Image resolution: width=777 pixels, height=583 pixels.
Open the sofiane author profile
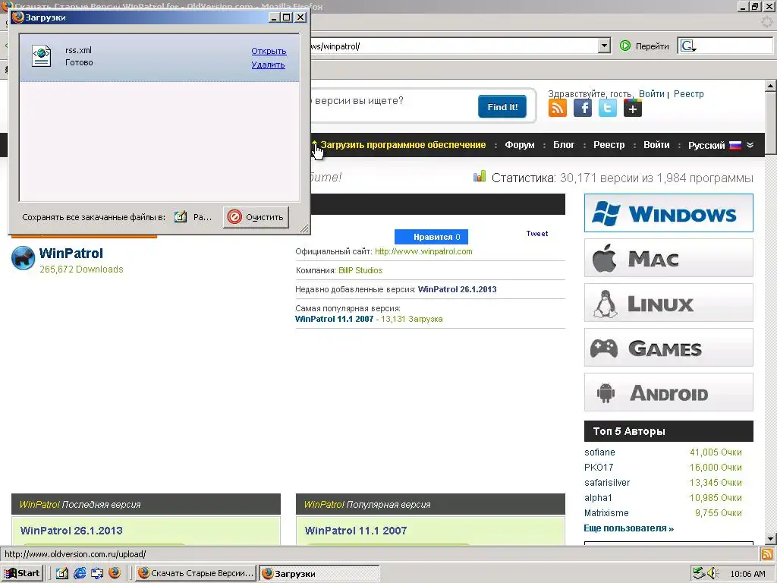(x=599, y=452)
